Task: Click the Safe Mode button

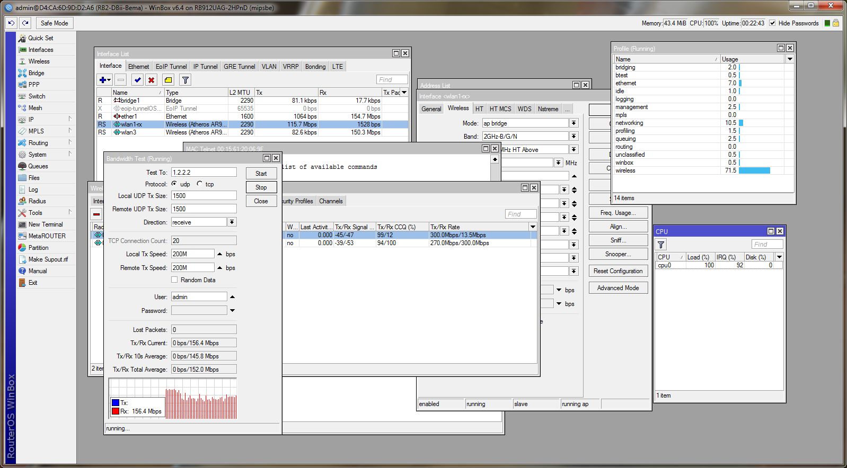Action: click(x=54, y=23)
